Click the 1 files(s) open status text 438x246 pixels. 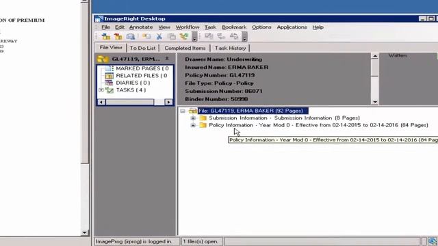coord(201,241)
